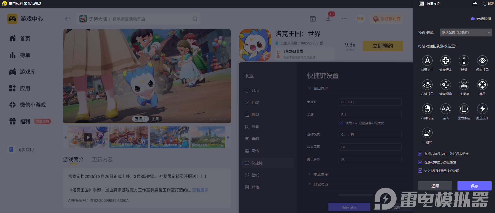Uncheck 使用 Esc 退出全屏和最大化
Screen dimensions: 495x213
click(x=341, y=123)
